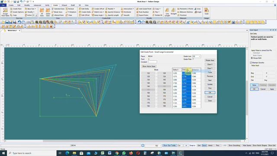The image size is (277, 156).
Task: Click the Assign Rule Table icon
Action: [x=5, y=12]
